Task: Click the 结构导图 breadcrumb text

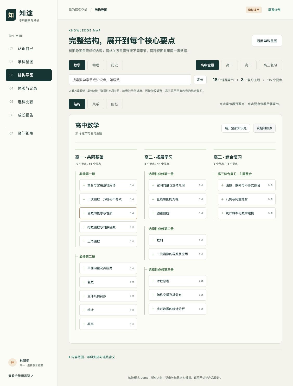Action: tap(101, 10)
